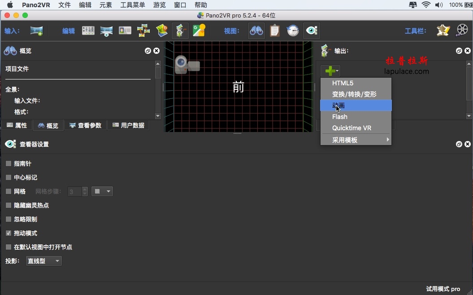Open the history clock view icon
The image size is (473, 295).
click(293, 31)
